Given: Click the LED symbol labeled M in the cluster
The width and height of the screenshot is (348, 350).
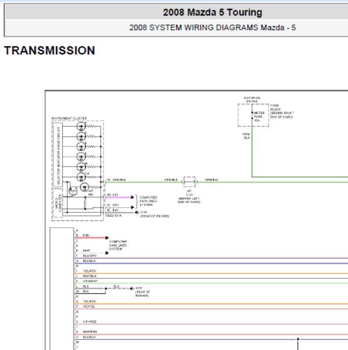Looking at the screenshot, I should tap(81, 167).
